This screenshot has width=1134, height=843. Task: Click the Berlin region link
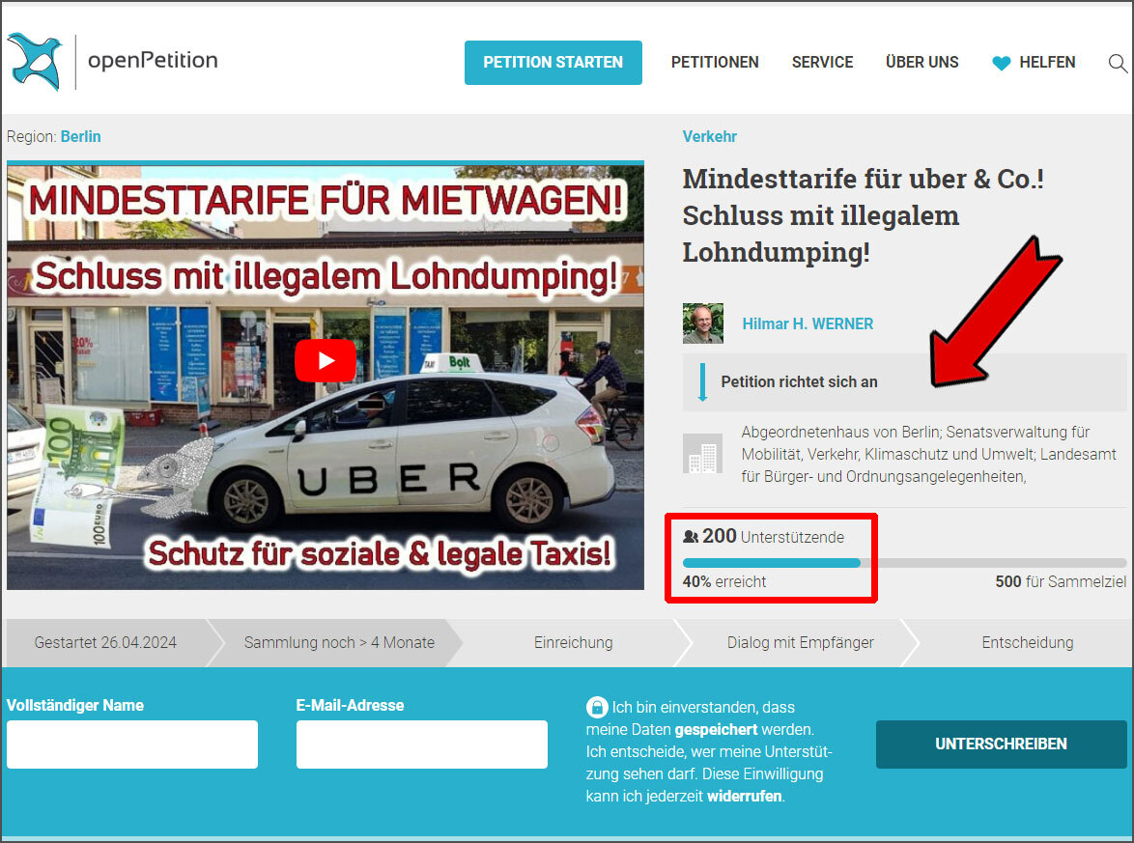[x=80, y=136]
